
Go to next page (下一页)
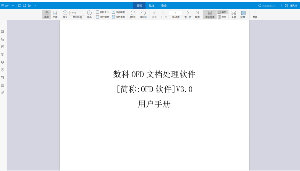pyautogui.click(x=188, y=14)
